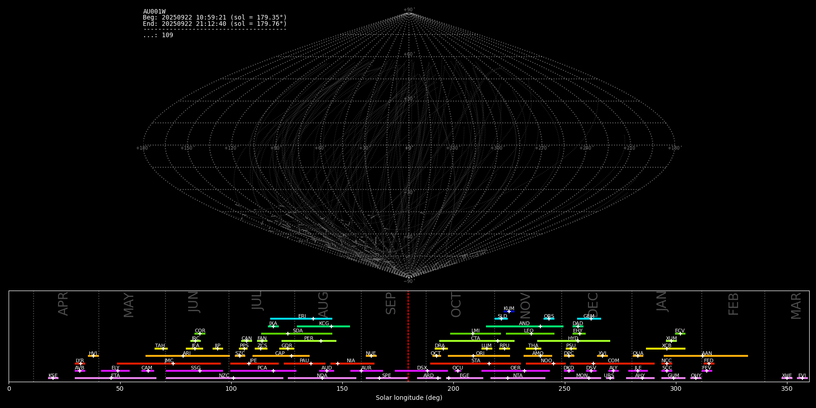
Task: Click the EVI shower label
Action: [802, 376]
